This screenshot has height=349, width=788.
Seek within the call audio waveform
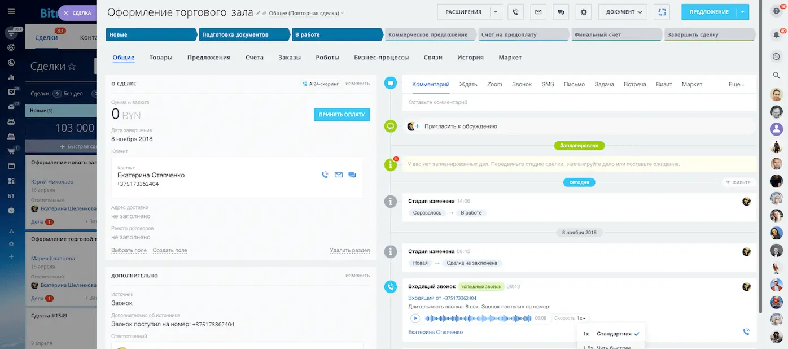tap(478, 319)
